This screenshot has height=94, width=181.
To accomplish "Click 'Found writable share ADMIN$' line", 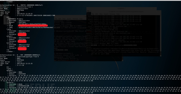I will 105,28.
